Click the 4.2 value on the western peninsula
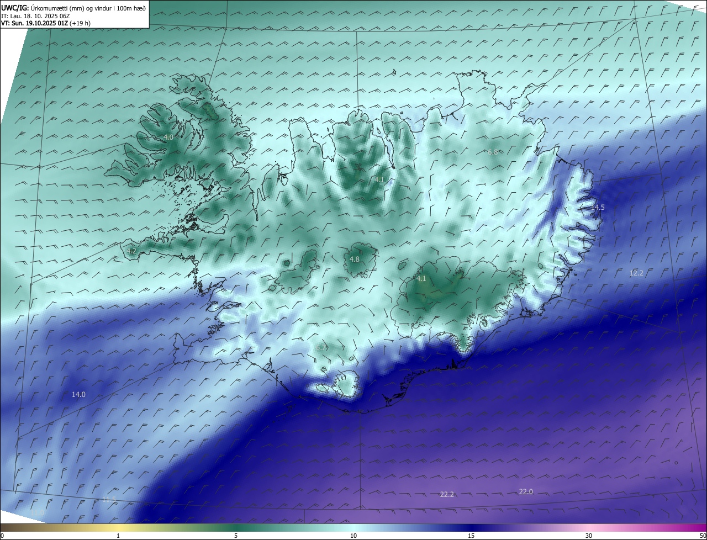This screenshot has height=540, width=707. point(131,251)
